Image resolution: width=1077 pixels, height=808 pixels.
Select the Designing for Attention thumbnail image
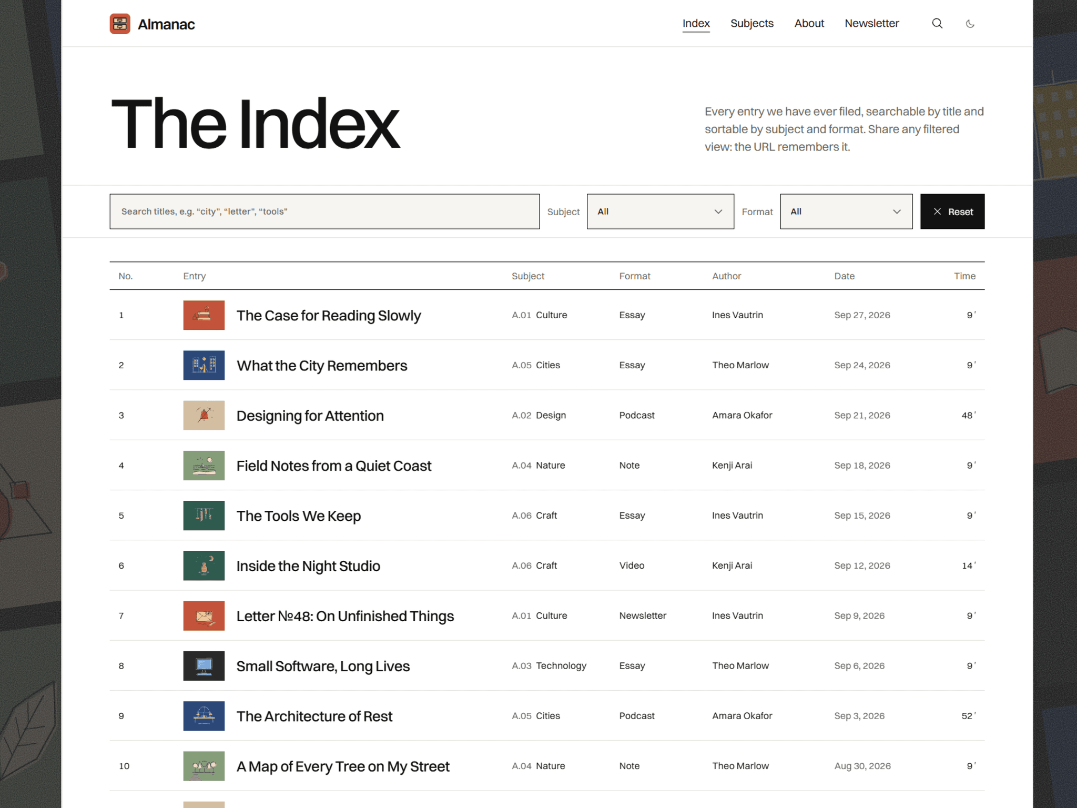204,416
